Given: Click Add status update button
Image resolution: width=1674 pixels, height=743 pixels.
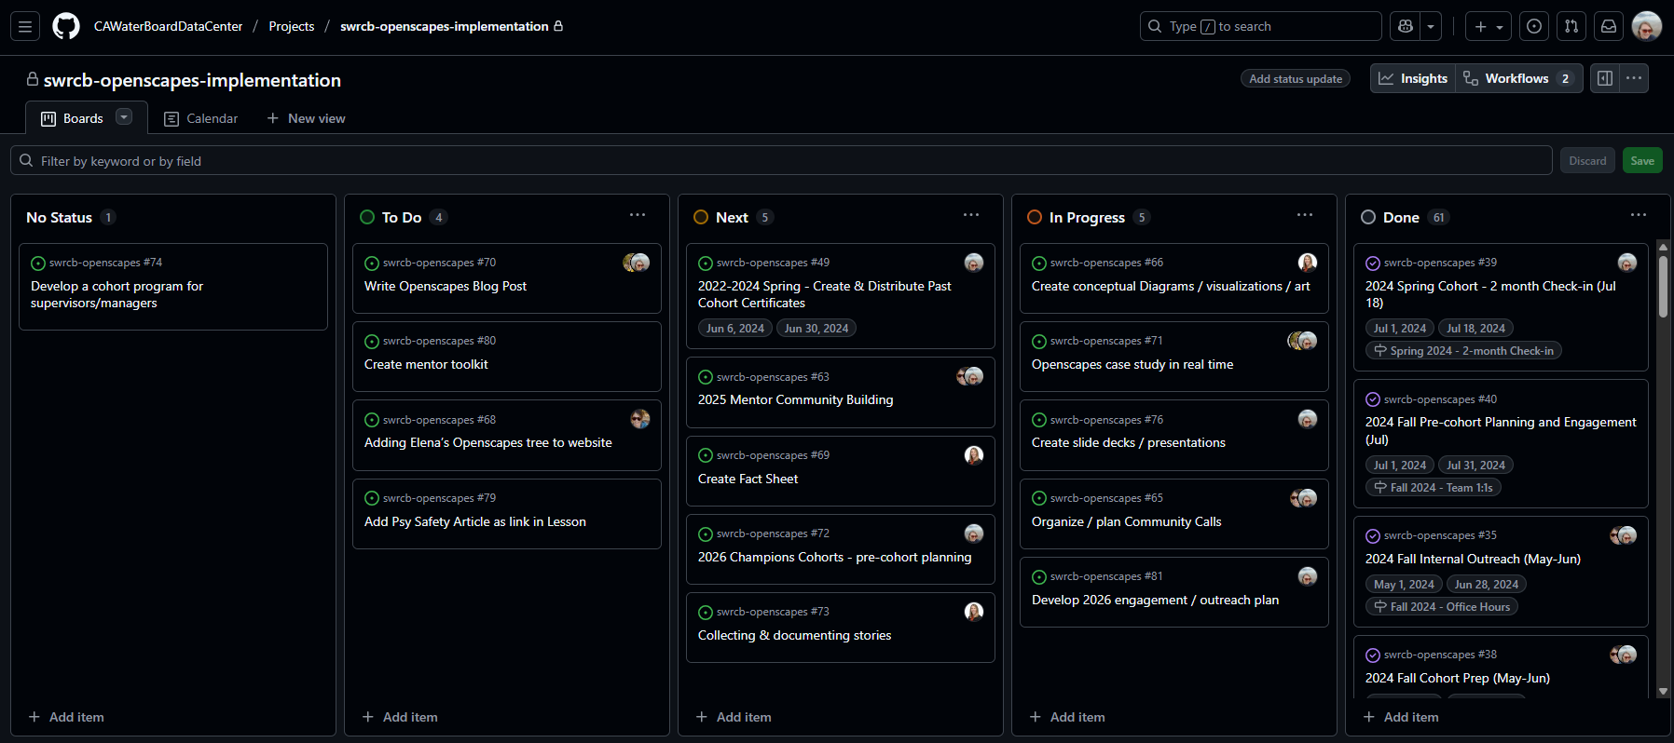Looking at the screenshot, I should point(1296,79).
